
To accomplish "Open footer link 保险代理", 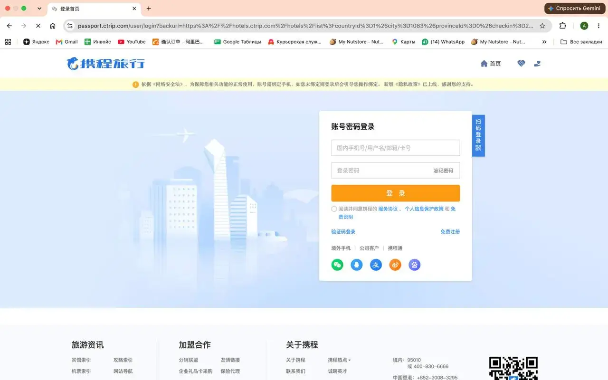I will pyautogui.click(x=230, y=371).
